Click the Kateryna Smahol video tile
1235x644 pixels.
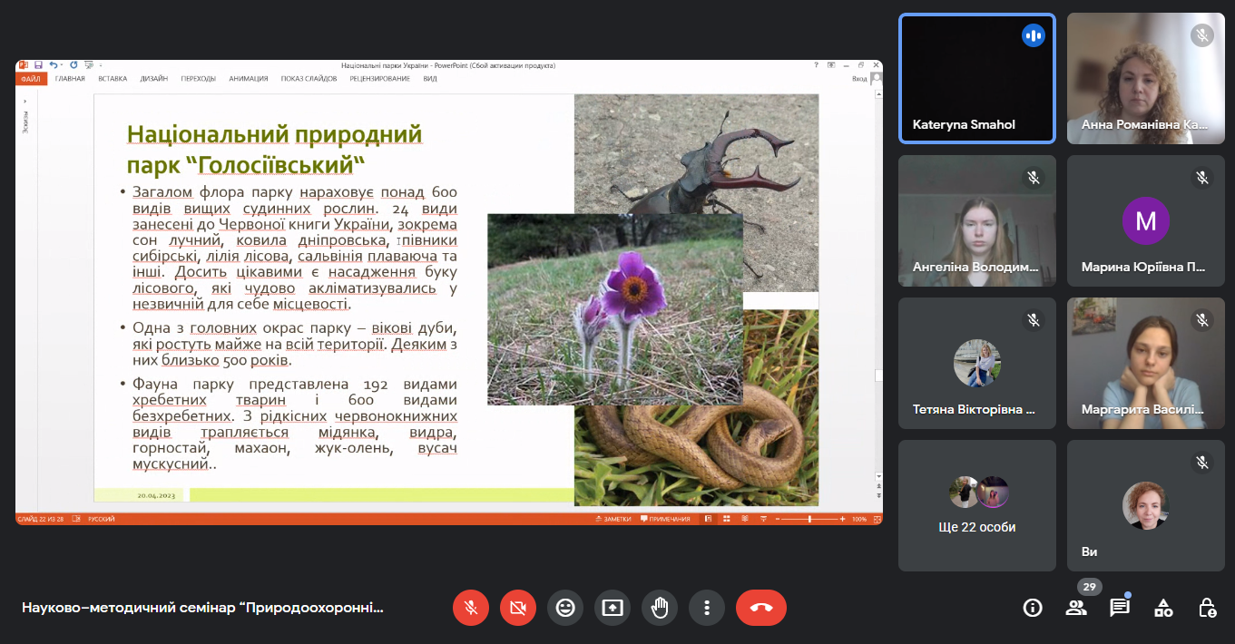(x=977, y=78)
